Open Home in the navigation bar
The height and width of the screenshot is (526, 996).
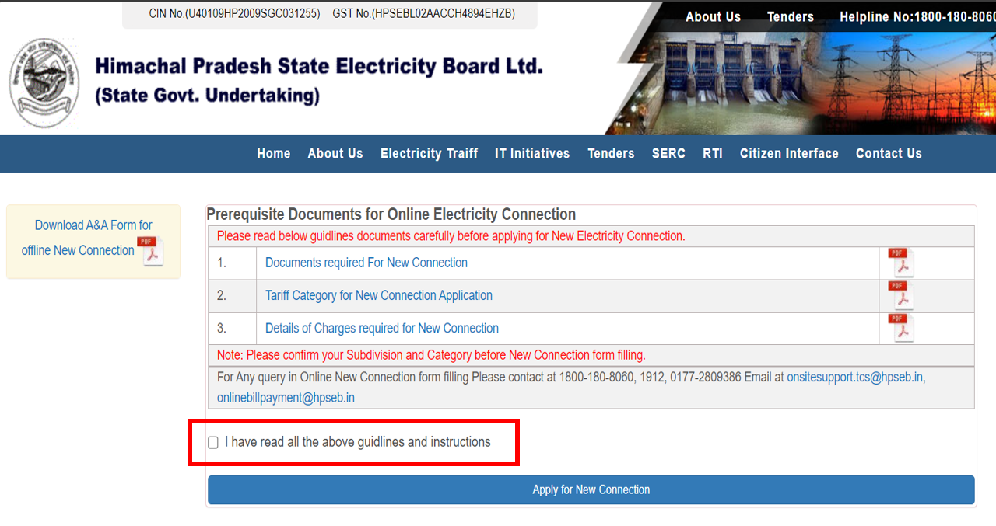click(x=274, y=154)
